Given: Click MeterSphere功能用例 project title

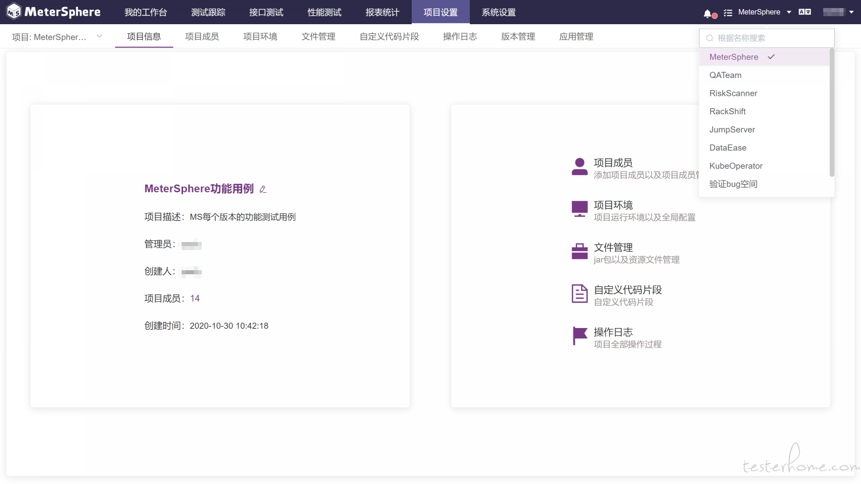Looking at the screenshot, I should [199, 189].
